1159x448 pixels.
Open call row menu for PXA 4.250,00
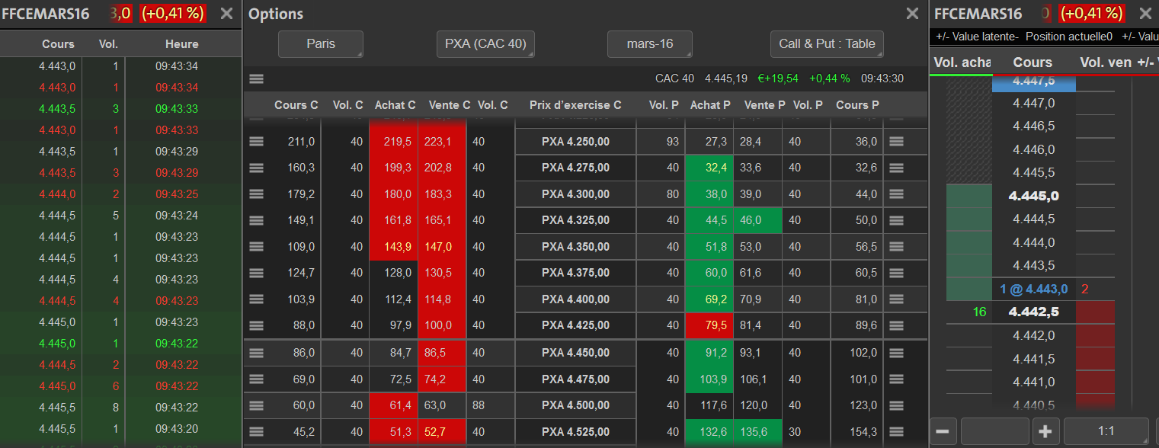(256, 142)
